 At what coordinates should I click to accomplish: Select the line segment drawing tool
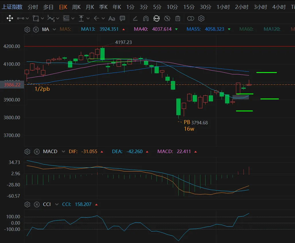(x=21, y=18)
